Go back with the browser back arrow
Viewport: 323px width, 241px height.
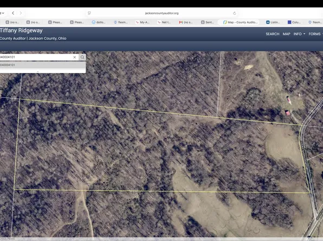(13, 13)
